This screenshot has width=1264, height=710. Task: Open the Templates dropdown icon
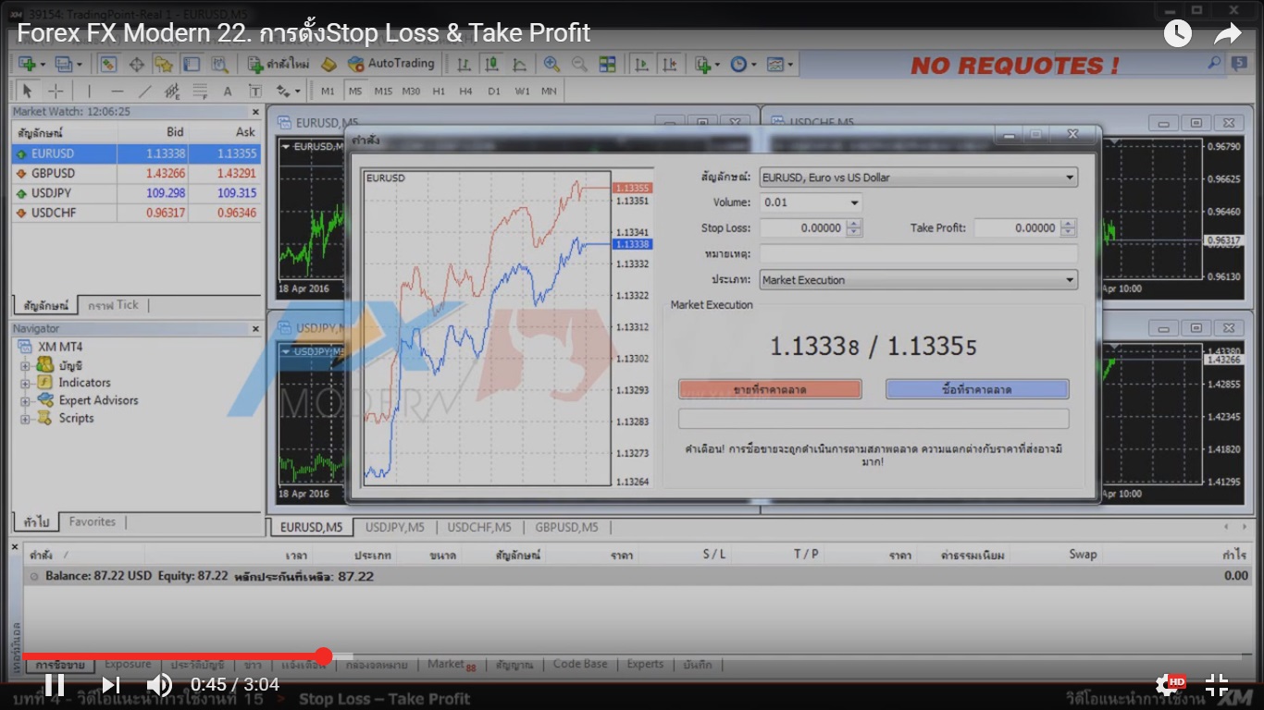[779, 64]
